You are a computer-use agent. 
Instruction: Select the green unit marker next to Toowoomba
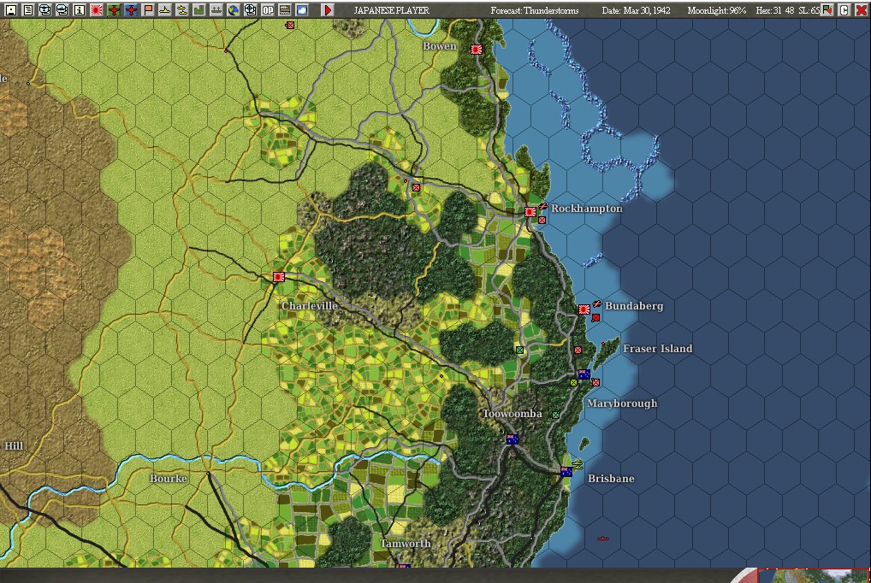point(555,415)
